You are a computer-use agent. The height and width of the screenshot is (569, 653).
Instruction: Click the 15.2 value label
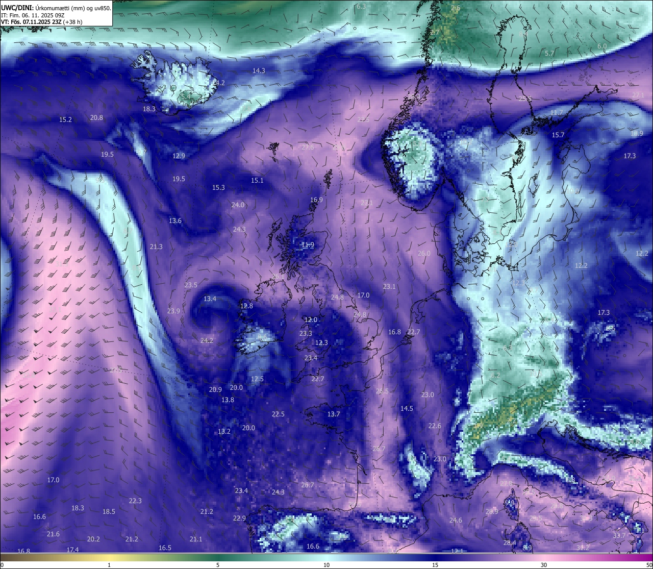65,119
